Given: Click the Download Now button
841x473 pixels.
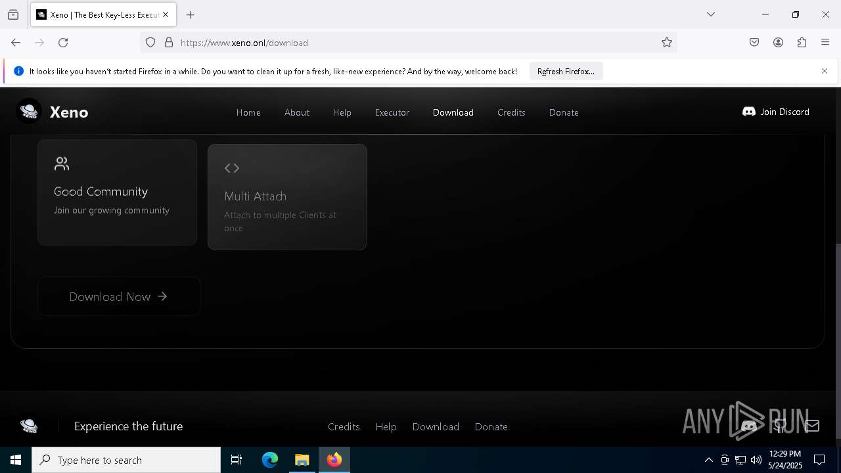Looking at the screenshot, I should click(119, 296).
